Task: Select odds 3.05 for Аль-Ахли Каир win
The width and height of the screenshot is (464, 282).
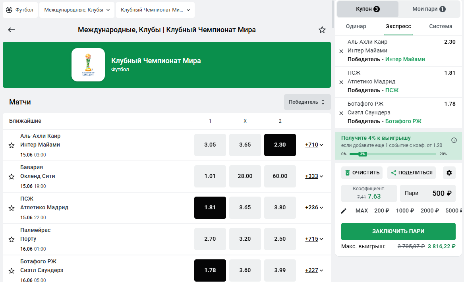Action: point(210,145)
